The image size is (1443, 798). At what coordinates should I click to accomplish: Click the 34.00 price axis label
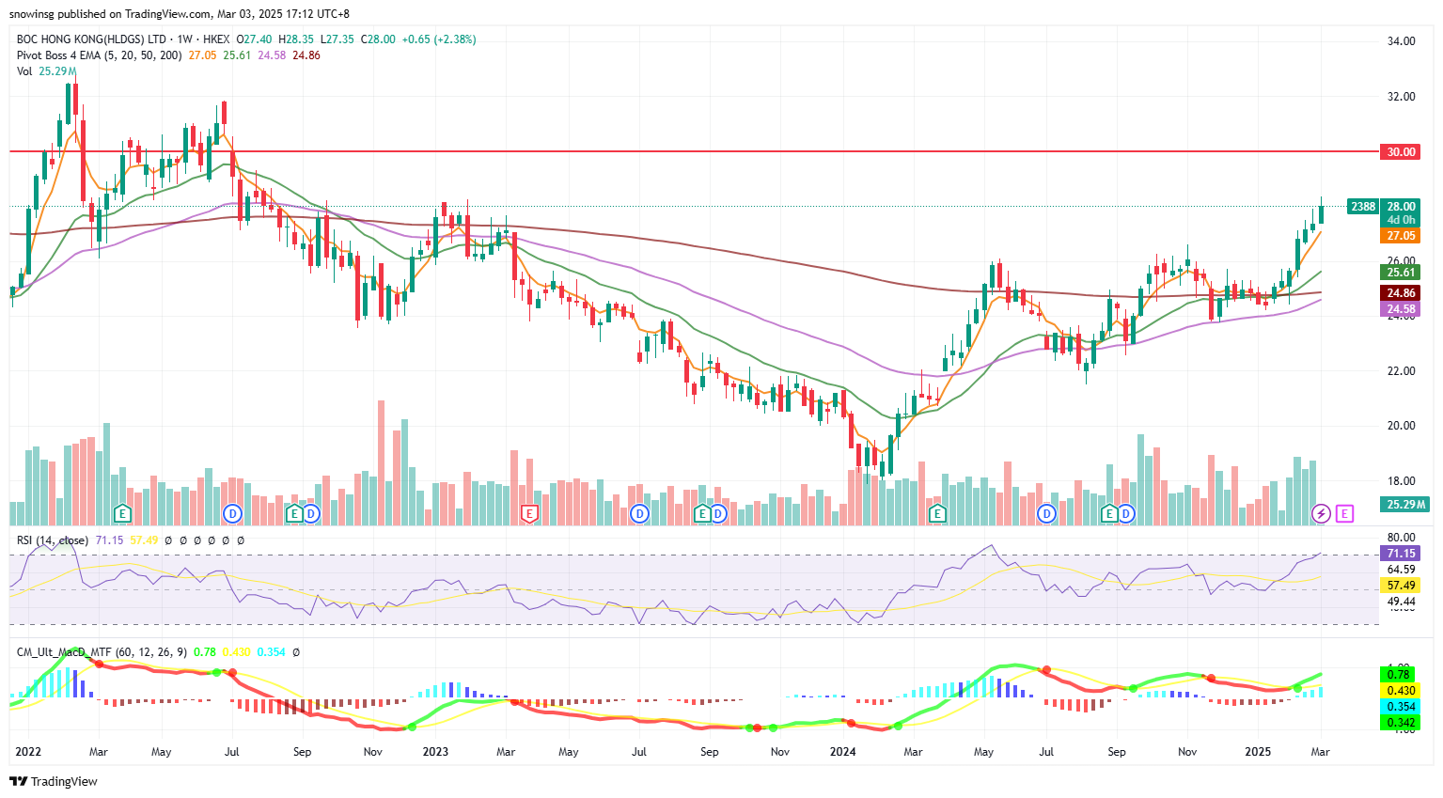[1401, 41]
